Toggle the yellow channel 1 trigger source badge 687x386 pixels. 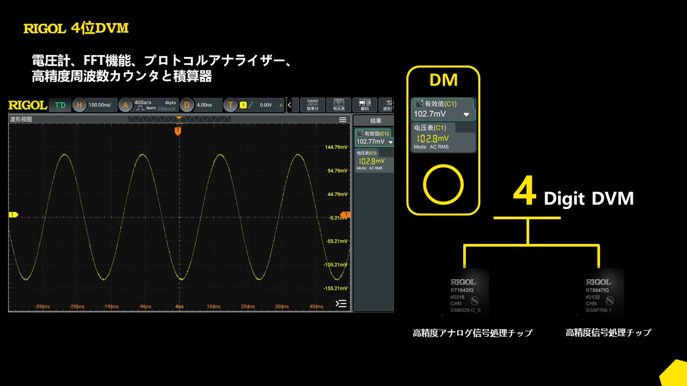point(243,105)
